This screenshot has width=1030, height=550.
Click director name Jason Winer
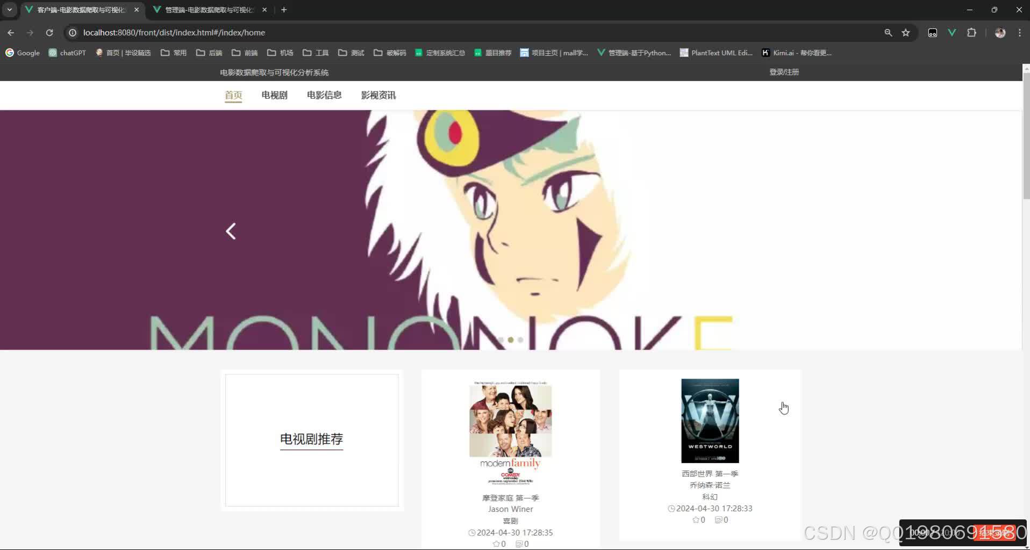(510, 509)
